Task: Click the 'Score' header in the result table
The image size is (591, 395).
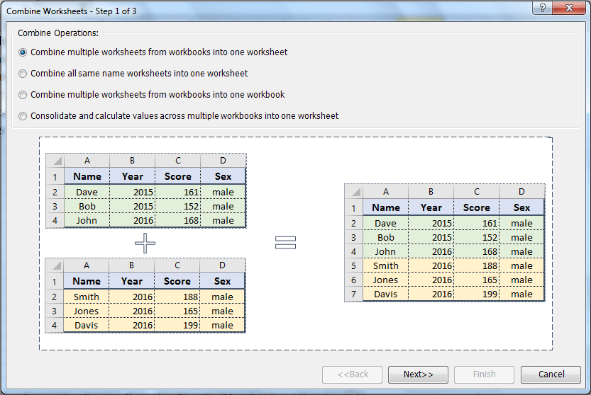Action: pos(476,207)
